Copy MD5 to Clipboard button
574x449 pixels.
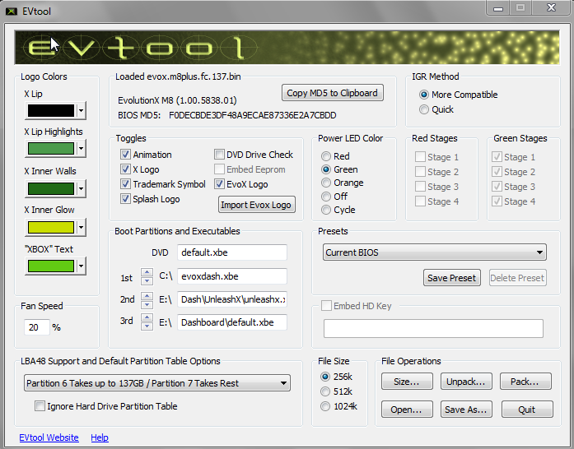click(x=333, y=93)
